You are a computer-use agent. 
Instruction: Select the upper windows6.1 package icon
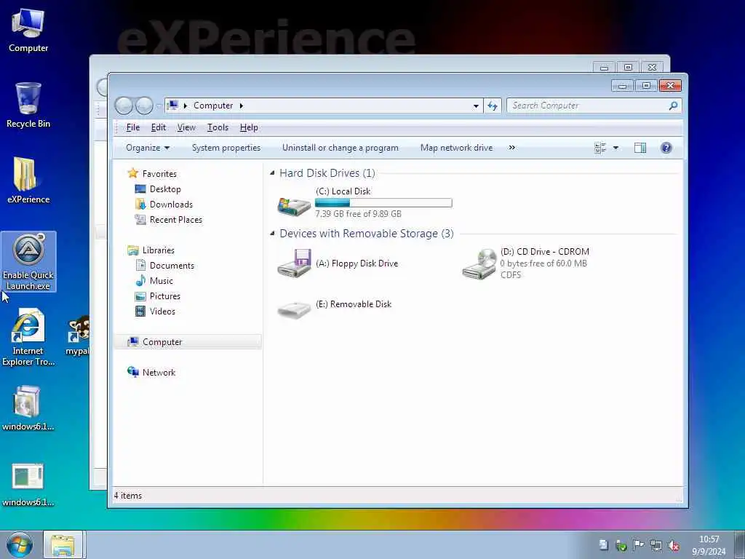pyautogui.click(x=28, y=408)
